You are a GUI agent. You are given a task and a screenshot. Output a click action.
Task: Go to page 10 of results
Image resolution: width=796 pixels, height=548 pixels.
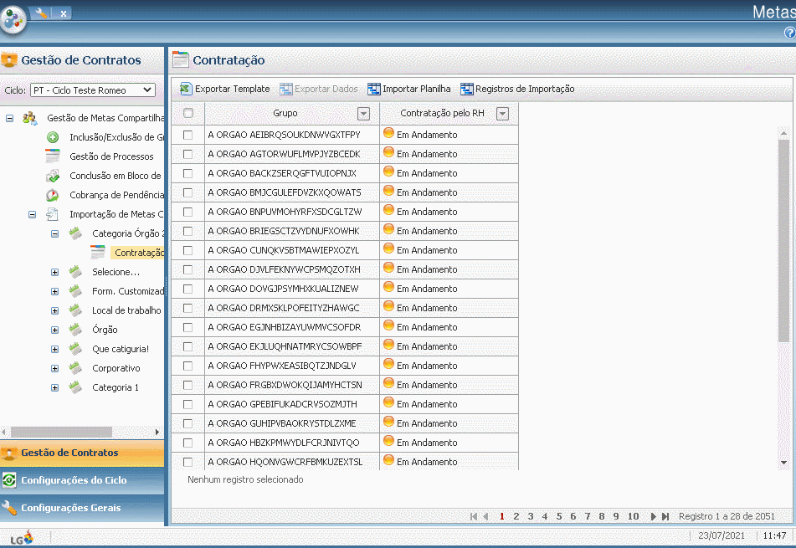click(x=633, y=516)
